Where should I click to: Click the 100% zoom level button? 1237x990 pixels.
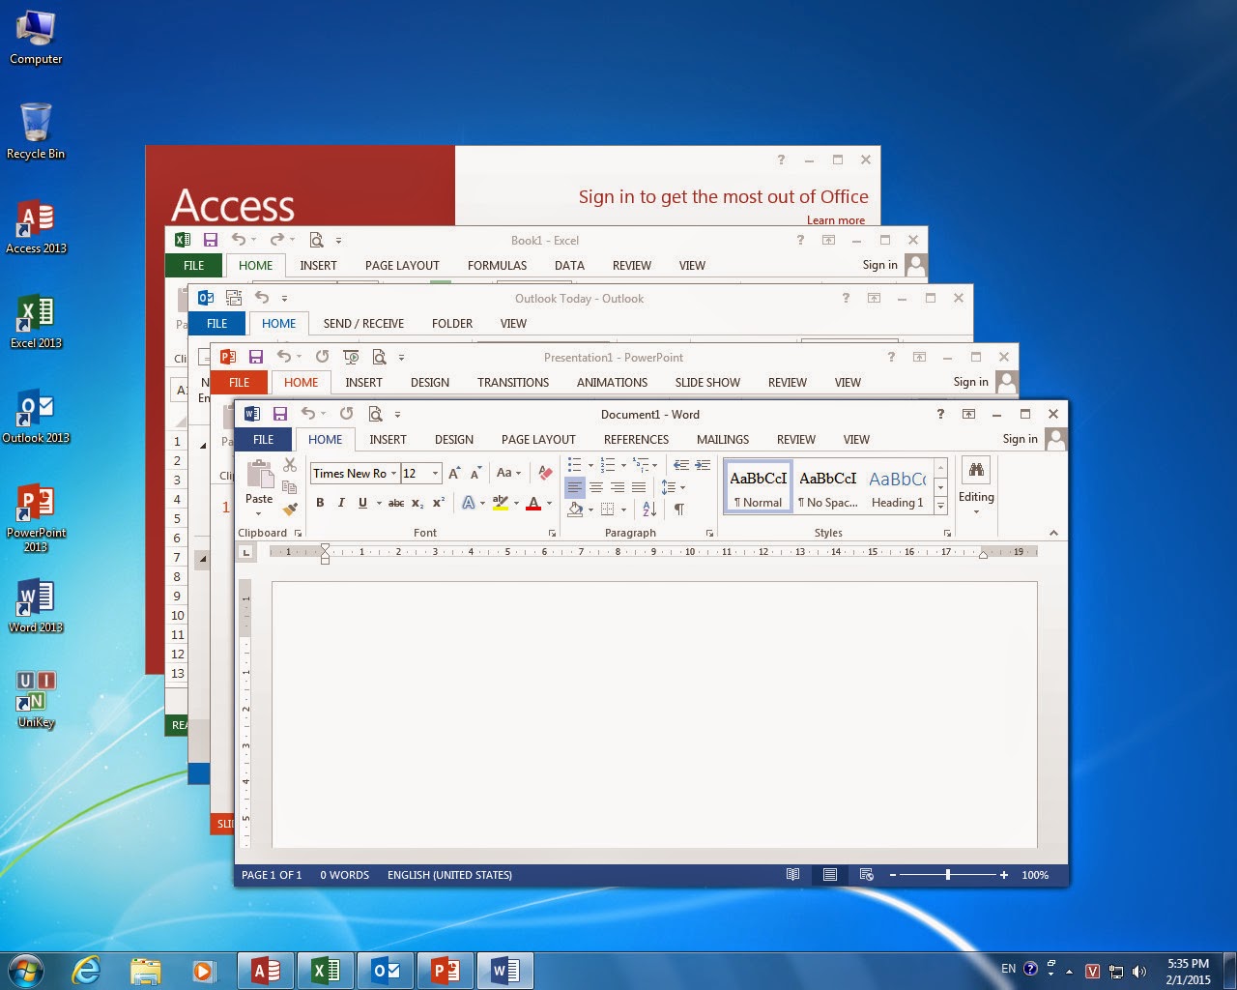pos(1035,875)
